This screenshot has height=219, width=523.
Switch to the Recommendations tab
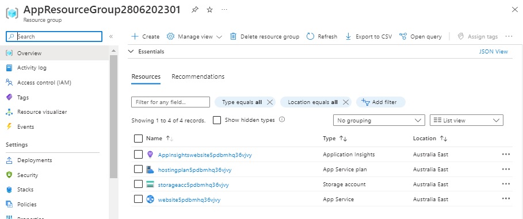pyautogui.click(x=198, y=76)
